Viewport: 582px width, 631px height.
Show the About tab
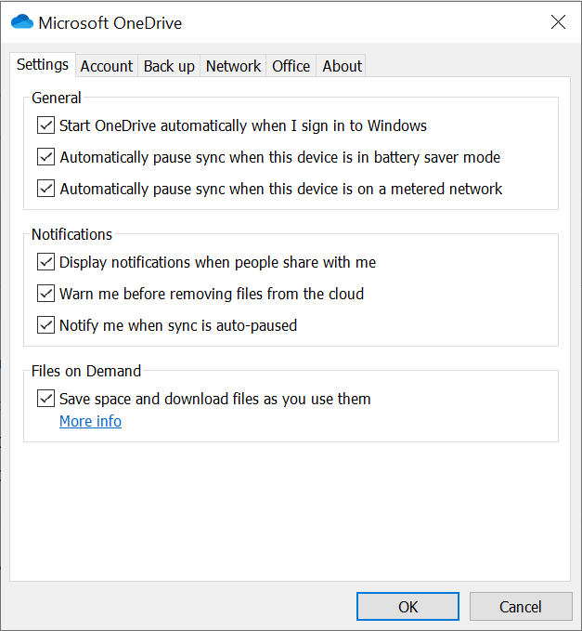[x=342, y=66]
